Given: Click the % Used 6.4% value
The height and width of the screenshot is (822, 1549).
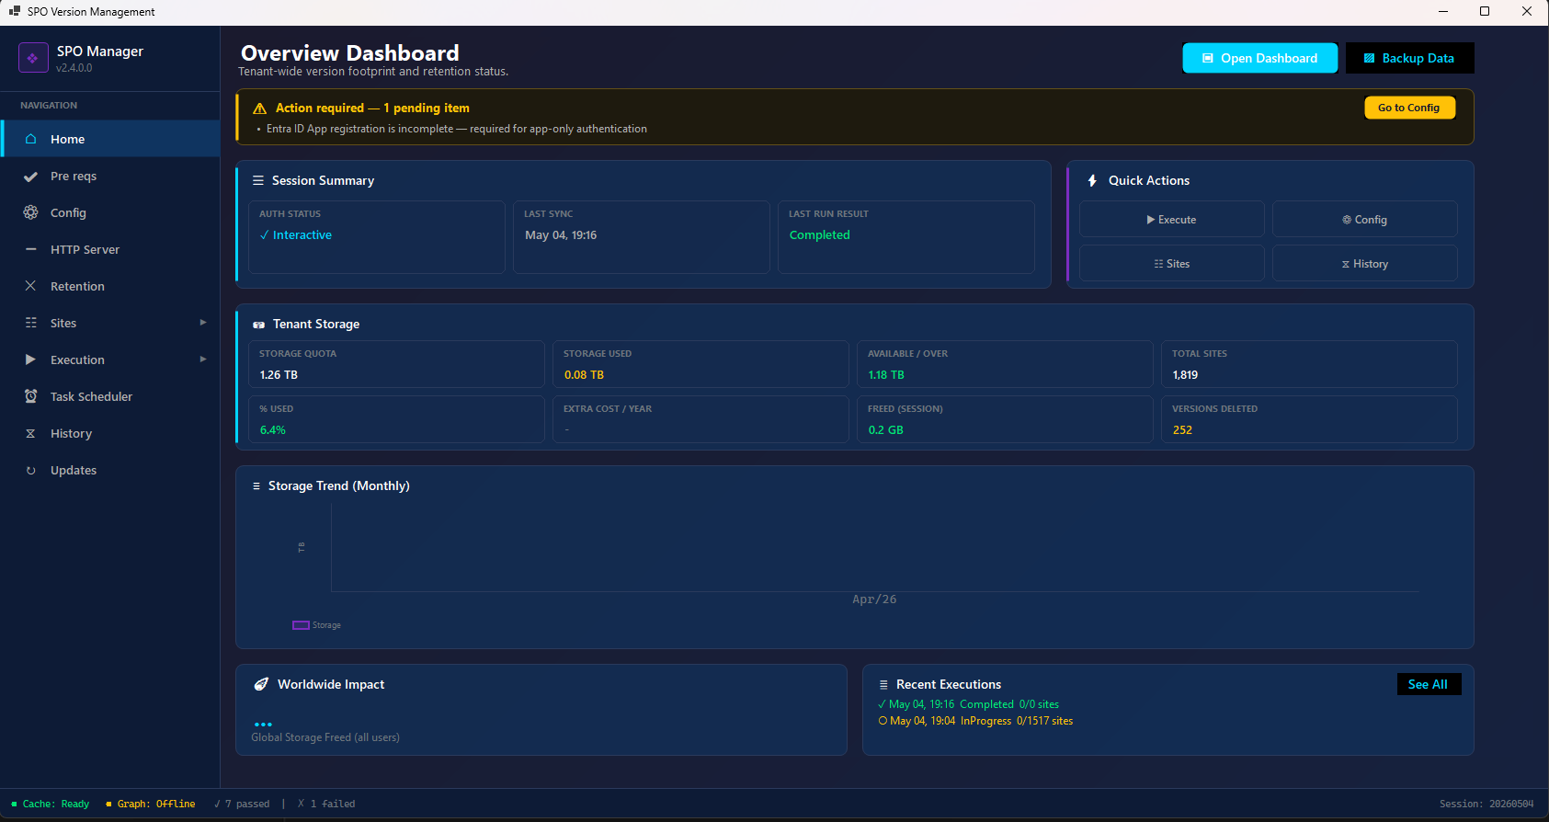Looking at the screenshot, I should (x=273, y=430).
